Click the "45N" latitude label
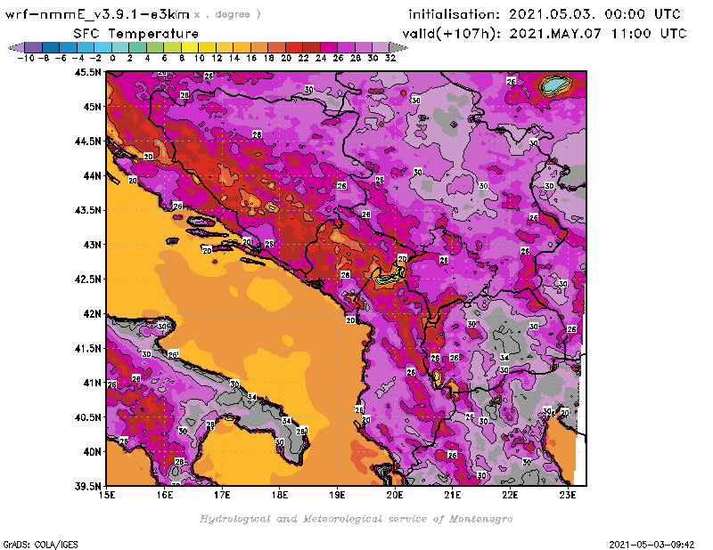Viewport: 713px width, 550px height. tap(92, 106)
